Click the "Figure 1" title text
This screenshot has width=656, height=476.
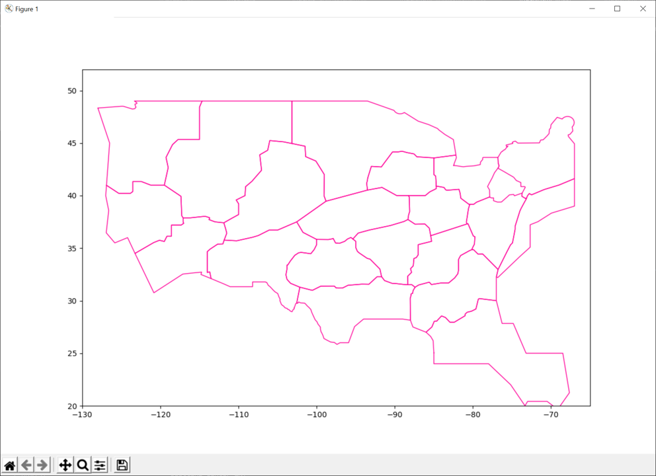(26, 9)
